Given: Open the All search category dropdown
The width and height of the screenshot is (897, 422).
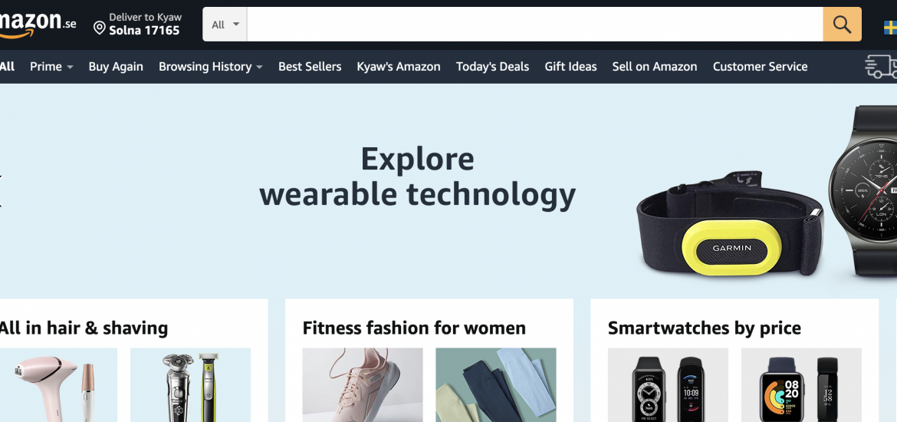Looking at the screenshot, I should point(225,24).
